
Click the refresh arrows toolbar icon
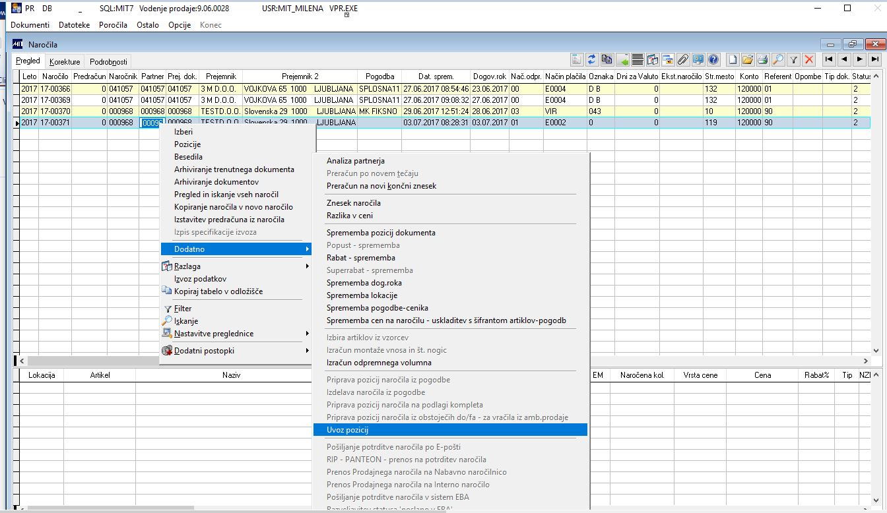click(592, 59)
